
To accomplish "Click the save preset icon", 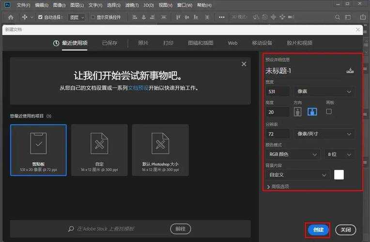I will (x=350, y=70).
